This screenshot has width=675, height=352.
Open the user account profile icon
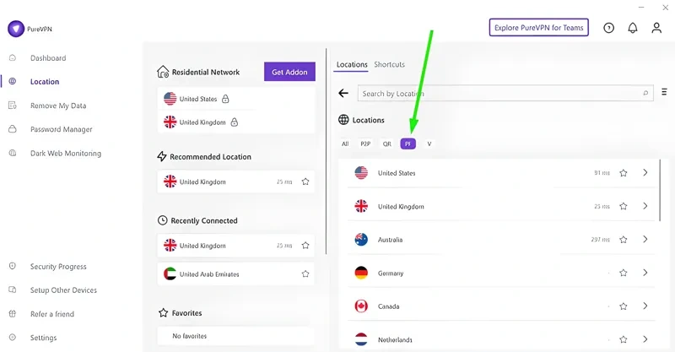[656, 28]
